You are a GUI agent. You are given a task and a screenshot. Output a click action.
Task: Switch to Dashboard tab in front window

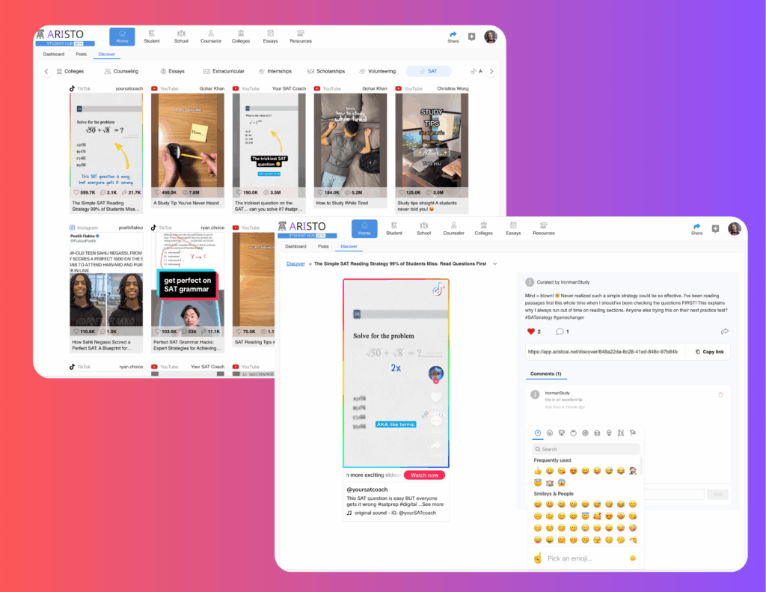[x=296, y=246]
